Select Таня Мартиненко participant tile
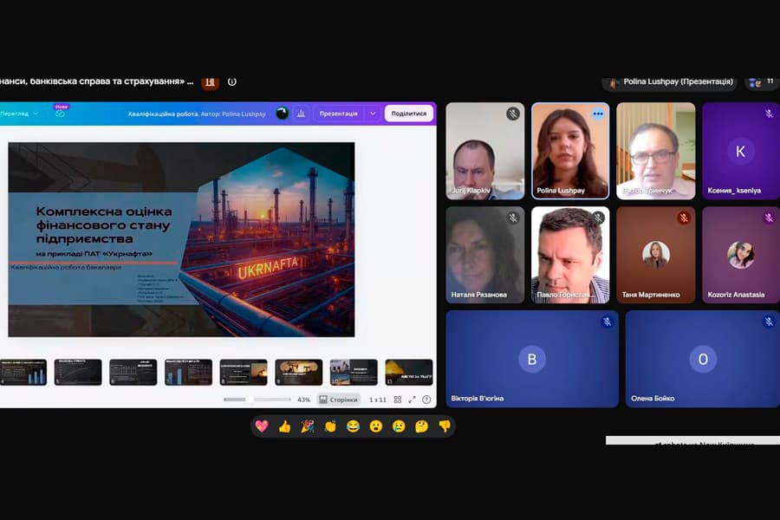Viewport: 780px width, 520px height. 656,255
